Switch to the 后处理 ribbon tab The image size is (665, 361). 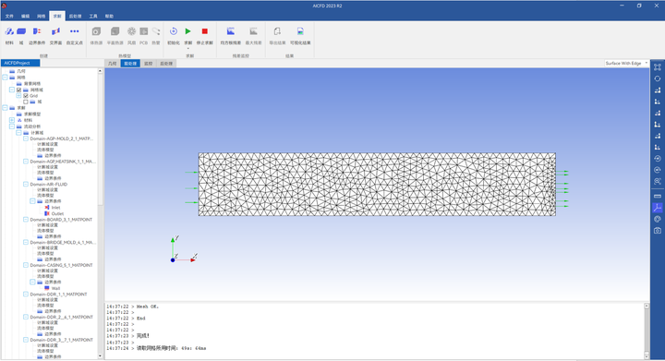pyautogui.click(x=75, y=16)
